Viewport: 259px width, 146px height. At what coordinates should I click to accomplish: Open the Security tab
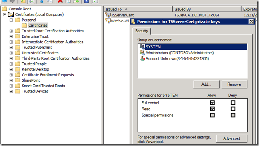(x=142, y=31)
